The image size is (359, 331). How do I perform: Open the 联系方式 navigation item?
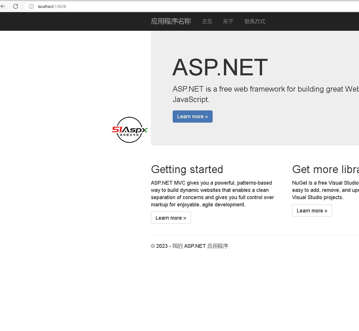255,21
